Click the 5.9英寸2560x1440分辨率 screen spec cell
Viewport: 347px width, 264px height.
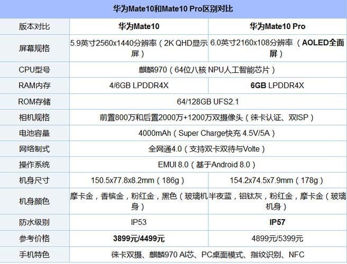tap(139, 48)
